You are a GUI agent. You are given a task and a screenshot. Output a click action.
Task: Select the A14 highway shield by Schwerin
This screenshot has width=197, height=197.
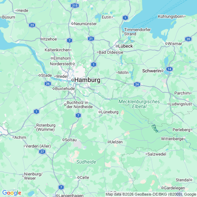(169, 69)
